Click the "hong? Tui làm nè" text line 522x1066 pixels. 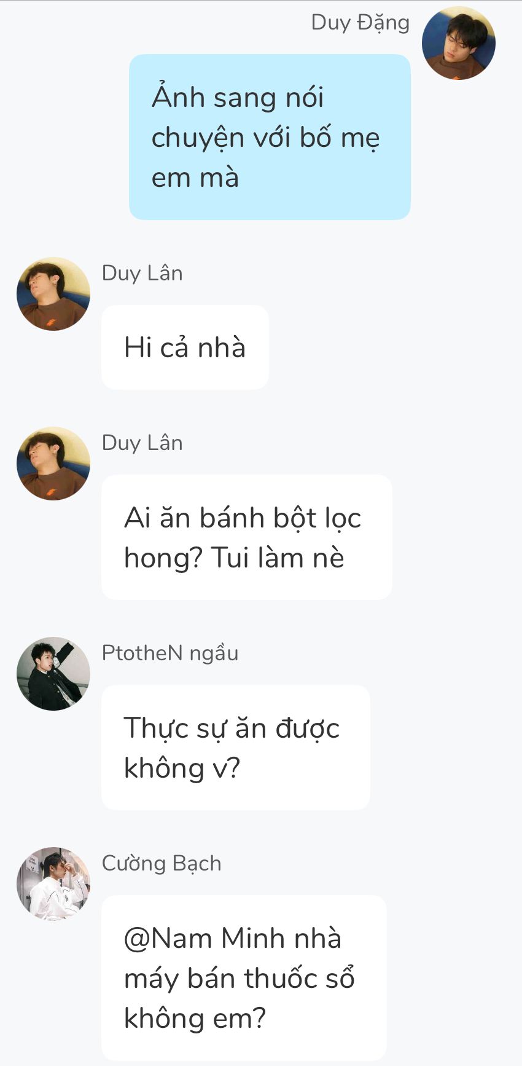coord(234,559)
